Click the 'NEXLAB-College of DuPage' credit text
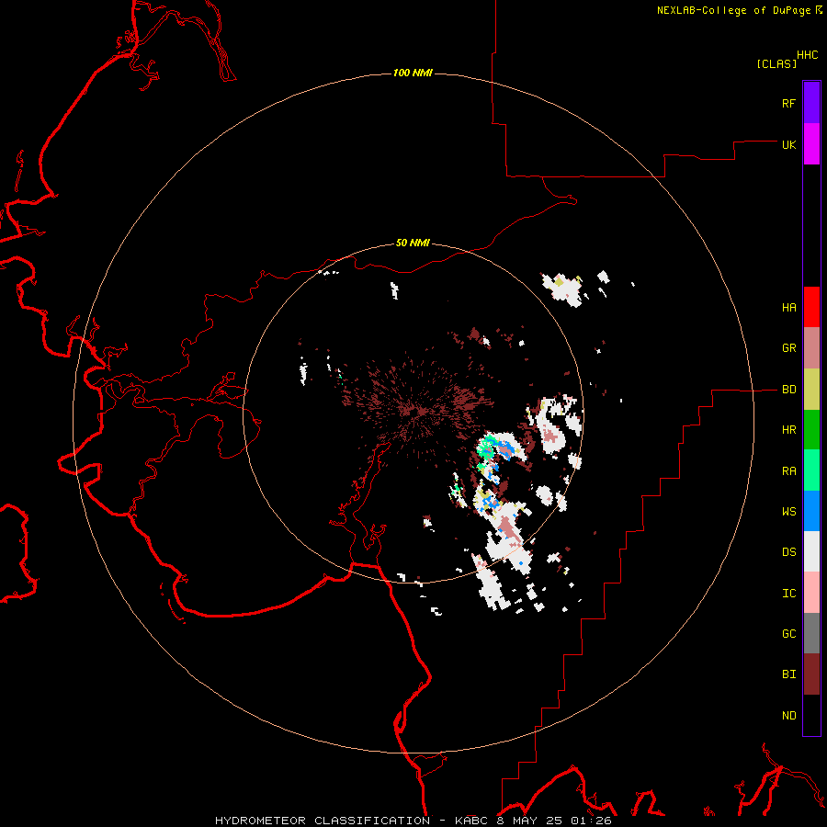Image resolution: width=827 pixels, height=827 pixels. click(x=733, y=10)
